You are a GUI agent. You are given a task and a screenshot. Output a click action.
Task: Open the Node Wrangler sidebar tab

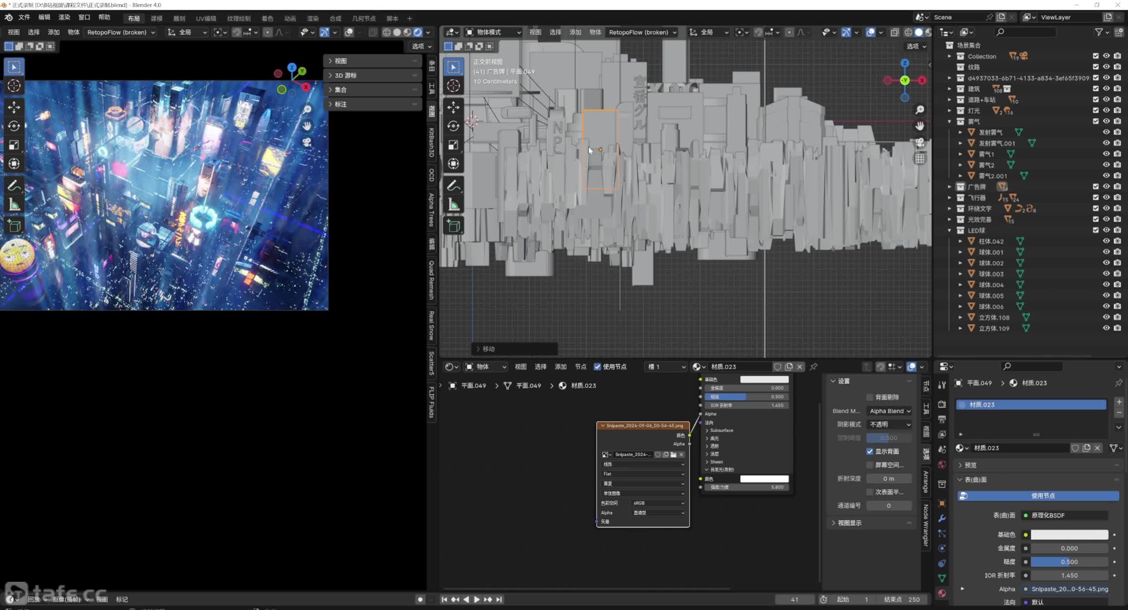click(x=926, y=525)
